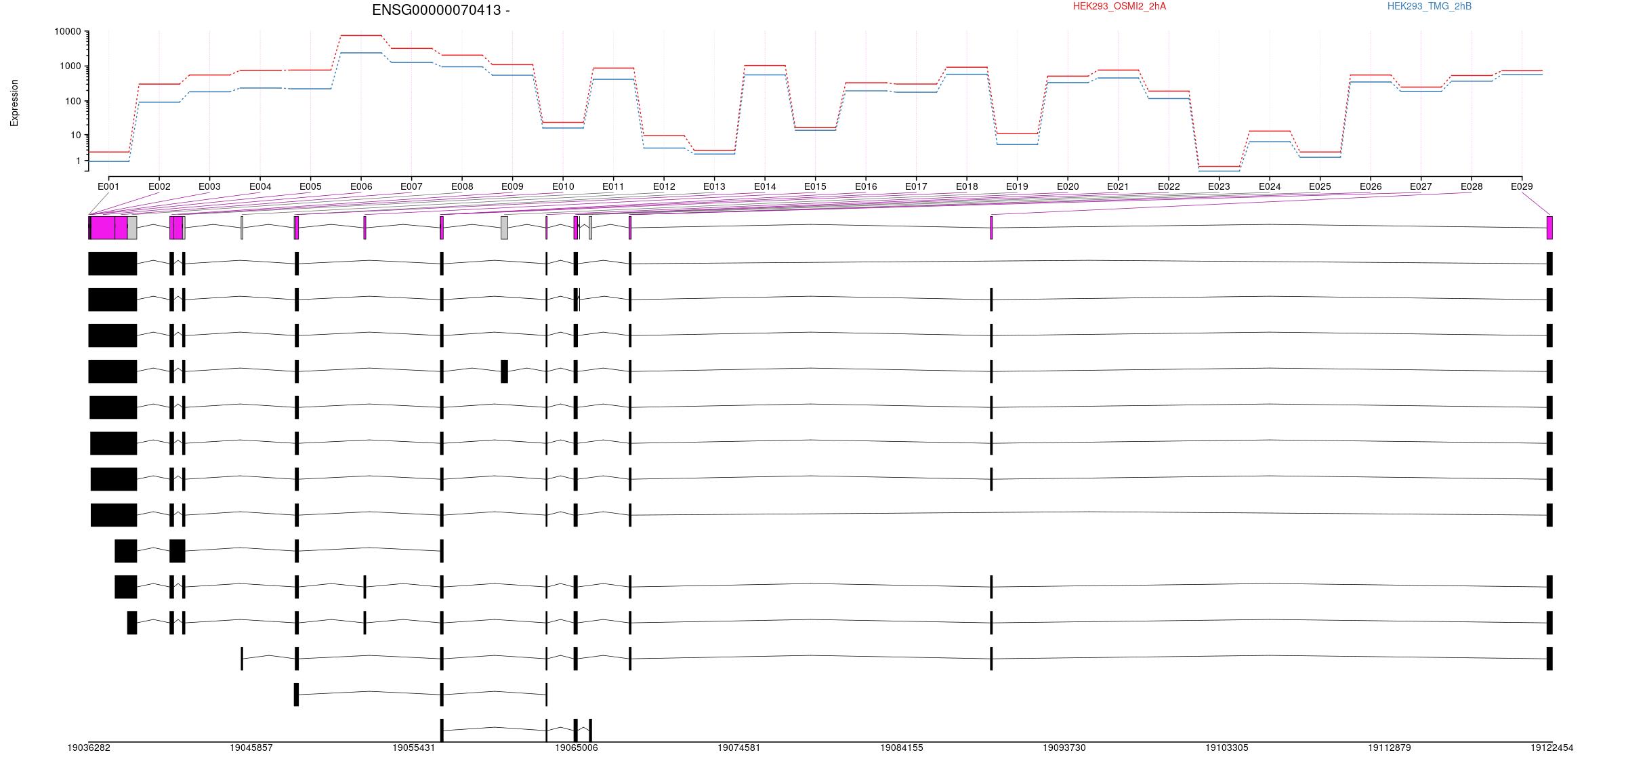Click genomic coordinate 19084155
1626x759 pixels.
(902, 748)
